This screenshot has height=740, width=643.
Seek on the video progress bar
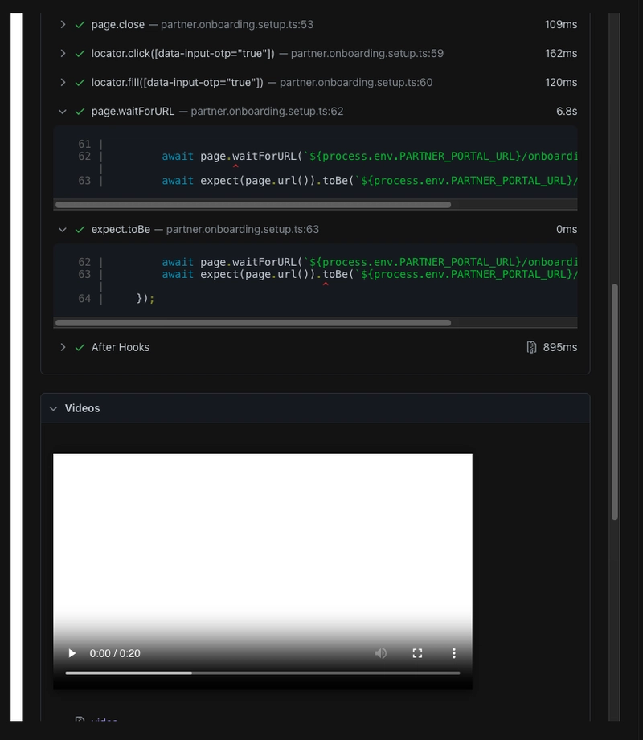pos(263,673)
